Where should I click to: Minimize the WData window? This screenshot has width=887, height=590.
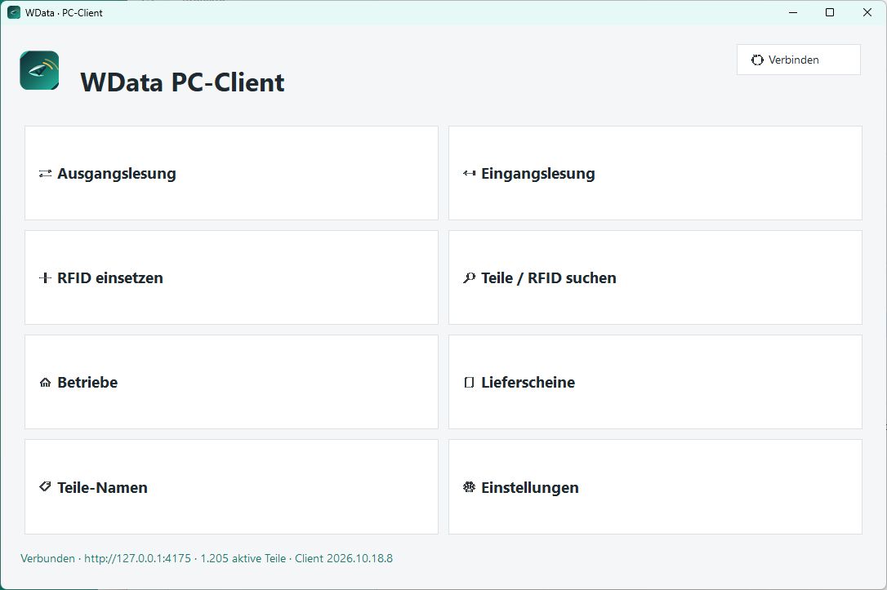tap(793, 12)
